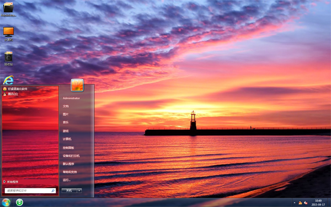
Task: Open 文档 in Start menu
Action: [66, 106]
